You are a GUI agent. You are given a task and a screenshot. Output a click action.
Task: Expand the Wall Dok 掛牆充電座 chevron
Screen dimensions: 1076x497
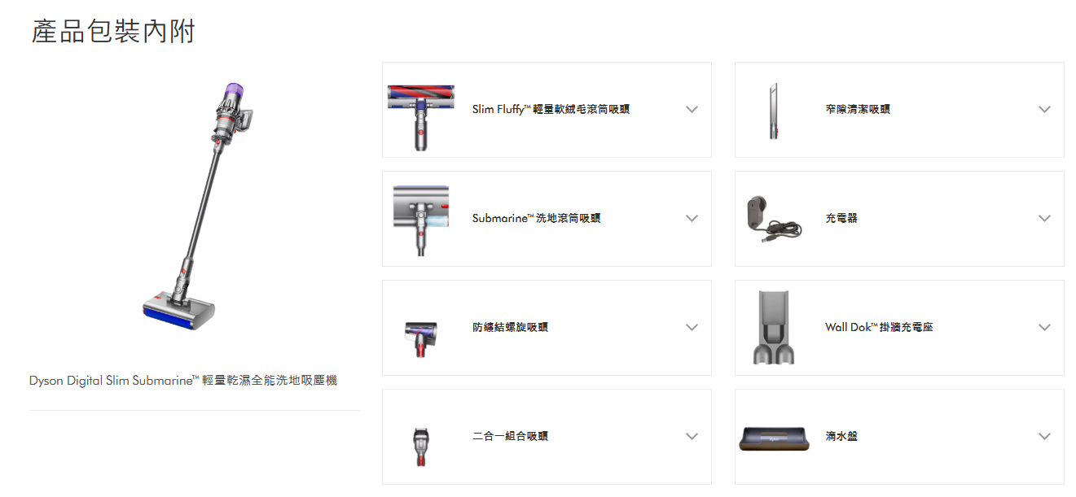[1044, 327]
